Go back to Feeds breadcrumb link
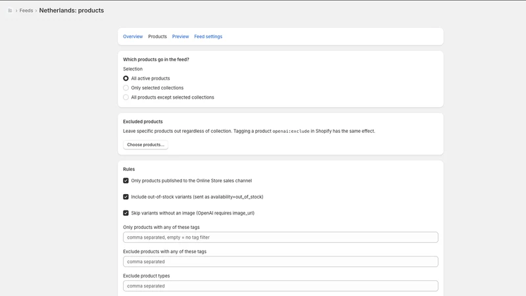The height and width of the screenshot is (296, 526). click(x=26, y=11)
